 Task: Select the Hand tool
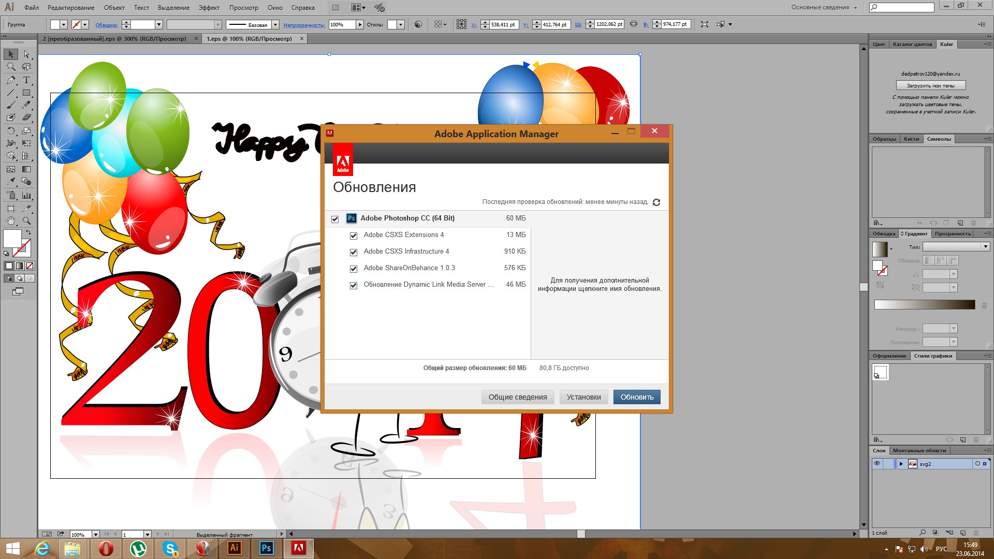tap(11, 221)
